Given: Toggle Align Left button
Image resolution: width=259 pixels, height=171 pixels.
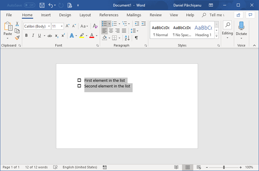Looking at the screenshot, I should tap(104, 31).
